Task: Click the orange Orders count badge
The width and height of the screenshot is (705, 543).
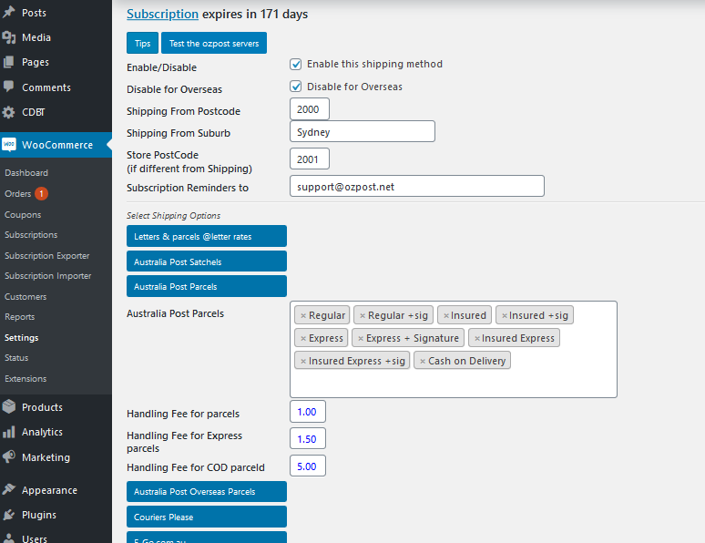Action: [41, 193]
